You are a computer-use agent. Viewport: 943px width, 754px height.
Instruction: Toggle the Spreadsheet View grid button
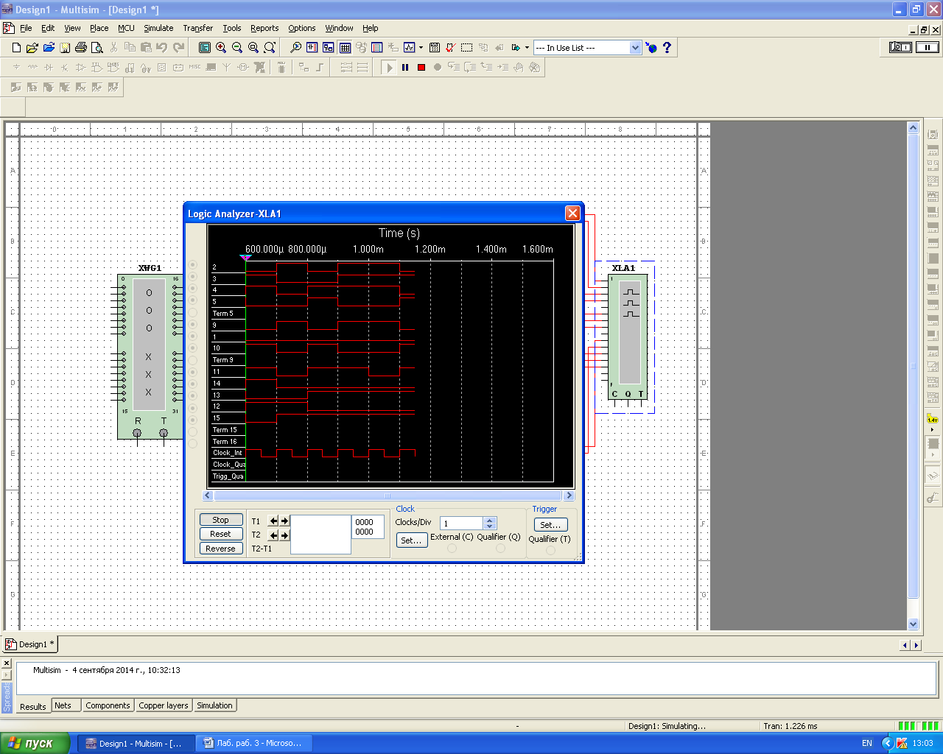(x=345, y=47)
